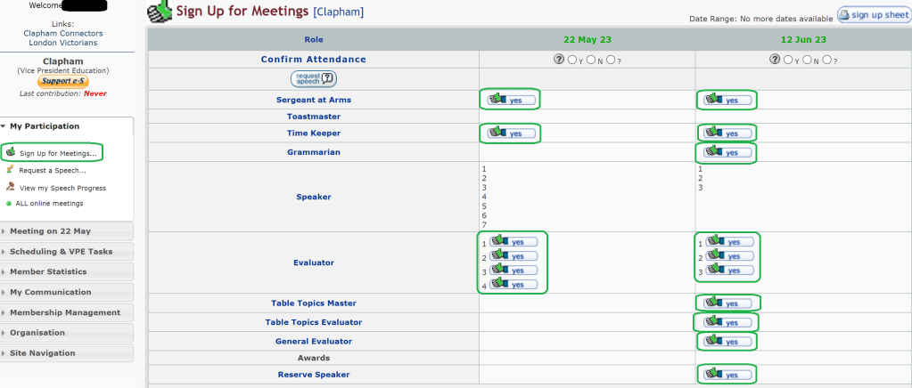Follow the London Victorians link
The image size is (912, 388).
62,43
